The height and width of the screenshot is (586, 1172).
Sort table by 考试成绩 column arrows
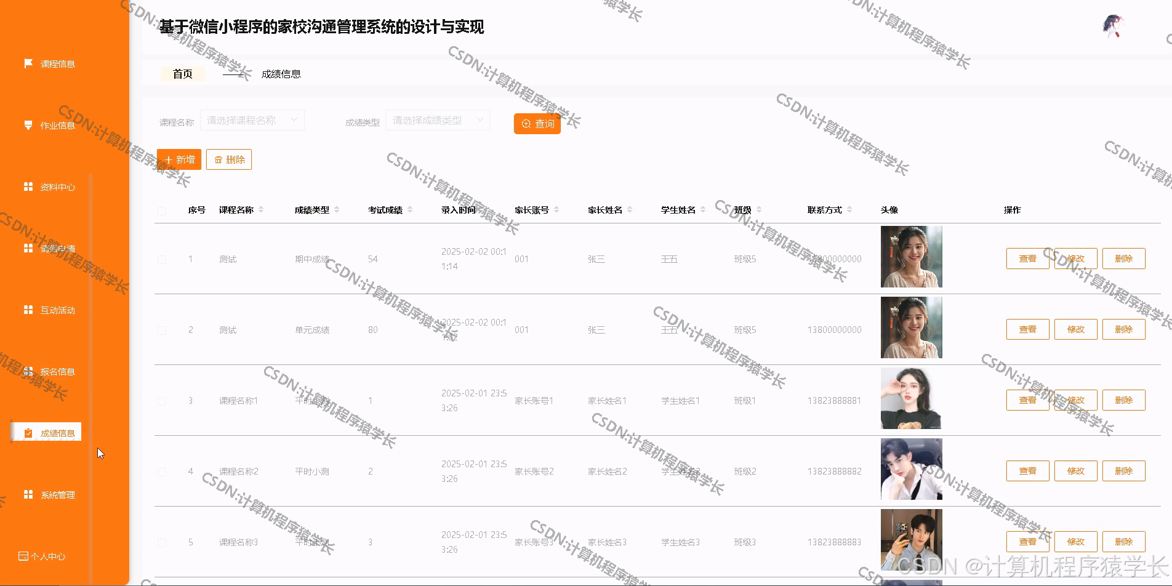[x=410, y=210]
